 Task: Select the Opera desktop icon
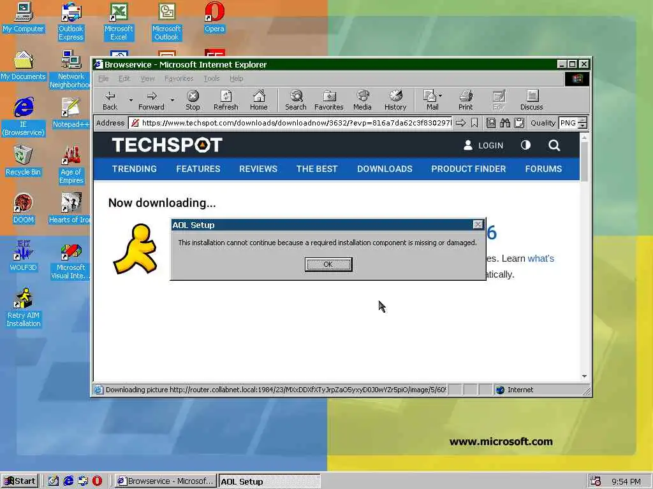[x=214, y=18]
